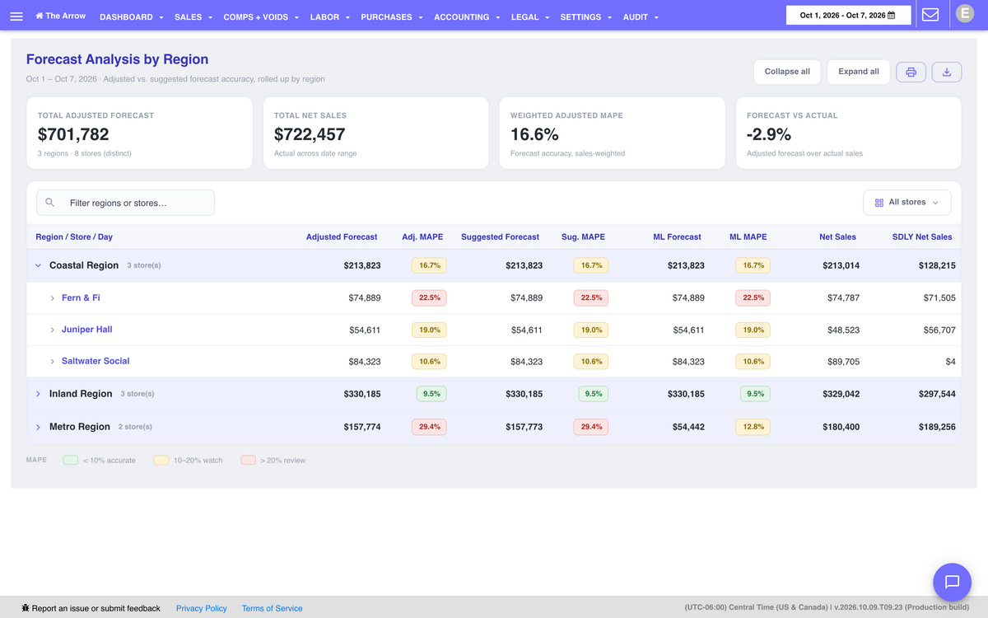Open the Saltwater Social store link

coord(96,361)
